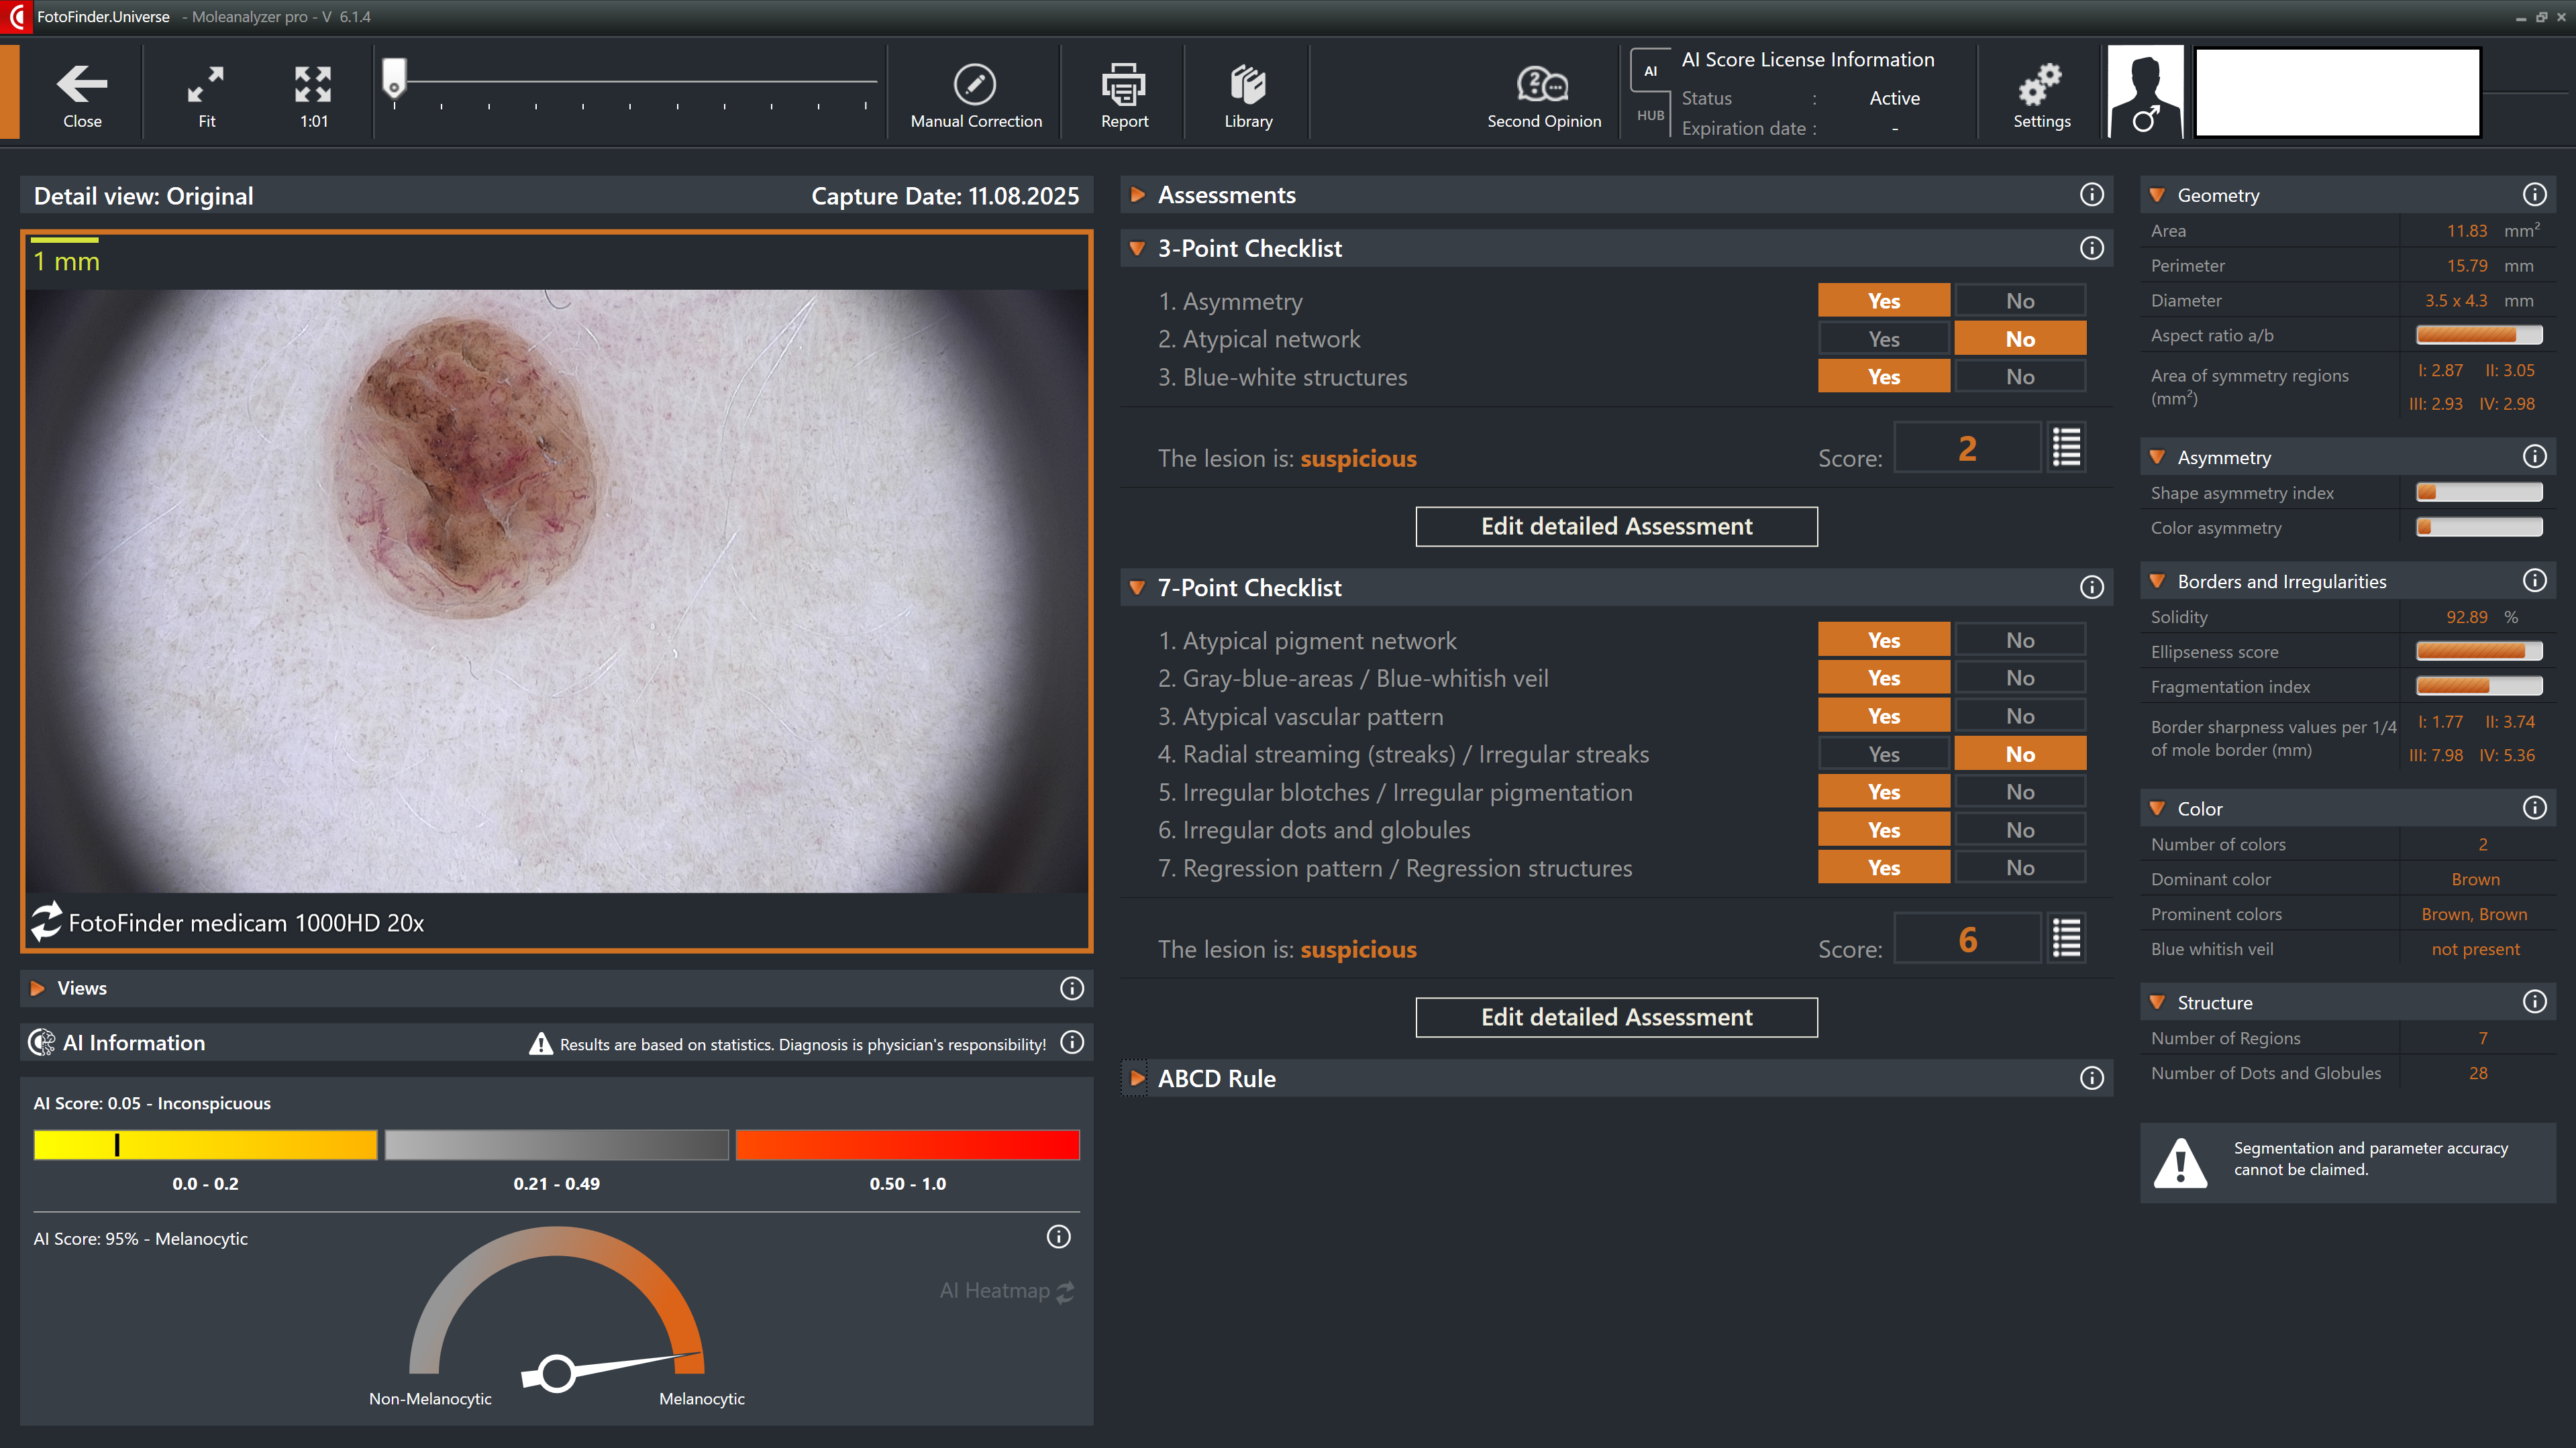Image resolution: width=2576 pixels, height=1448 pixels.
Task: Click Edit detailed Assessment under 3-Point Checklist
Action: tap(1616, 526)
